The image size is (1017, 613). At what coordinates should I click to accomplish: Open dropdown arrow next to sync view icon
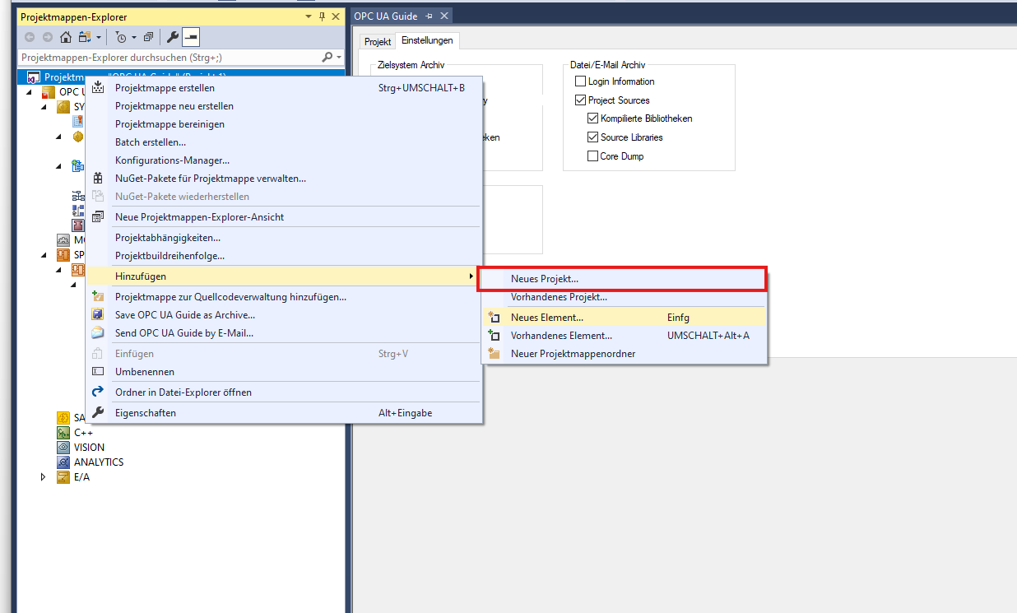point(98,37)
